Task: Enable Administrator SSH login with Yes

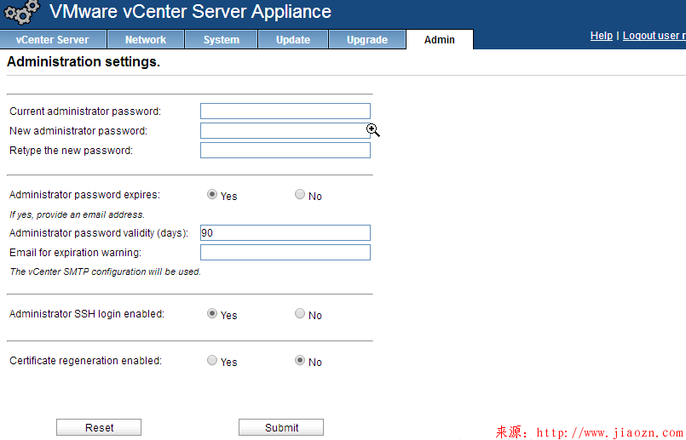Action: pyautogui.click(x=212, y=314)
